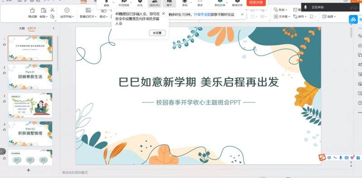Image resolution: width=362 pixels, height=178 pixels.
Task: Click the 升级专业版 upgrade link
Action: 202,14
